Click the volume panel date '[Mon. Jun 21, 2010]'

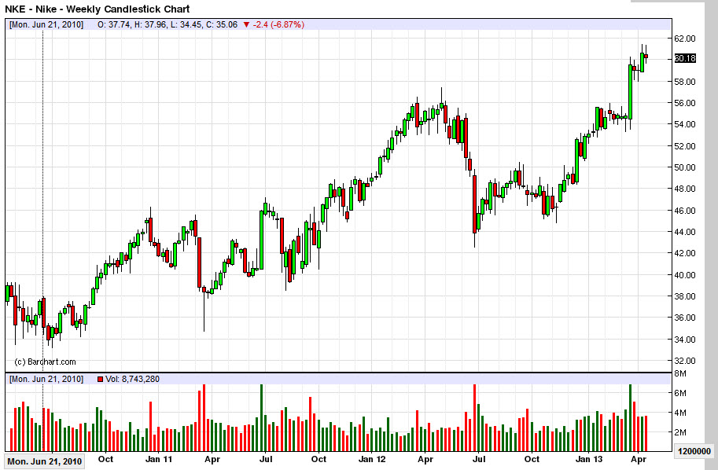(46, 379)
